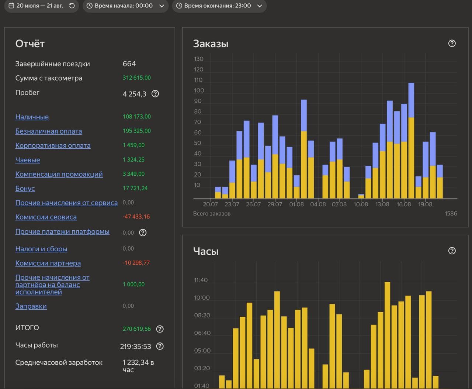Click the bonus amount 17 721,24
This screenshot has height=389, width=472.
pyautogui.click(x=135, y=188)
